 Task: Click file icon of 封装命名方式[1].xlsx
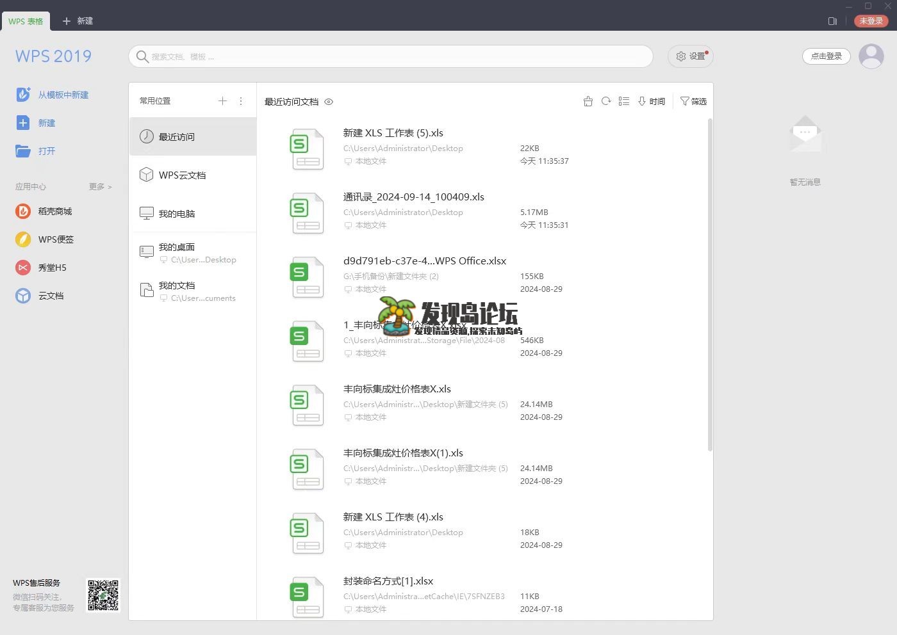click(x=308, y=597)
